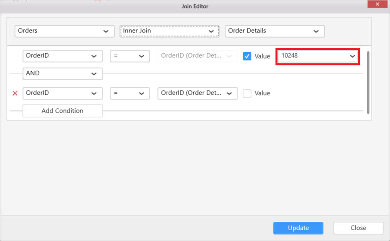Open the second condition's left OrderID dropdown
The width and height of the screenshot is (390, 241).
pyautogui.click(x=62, y=93)
